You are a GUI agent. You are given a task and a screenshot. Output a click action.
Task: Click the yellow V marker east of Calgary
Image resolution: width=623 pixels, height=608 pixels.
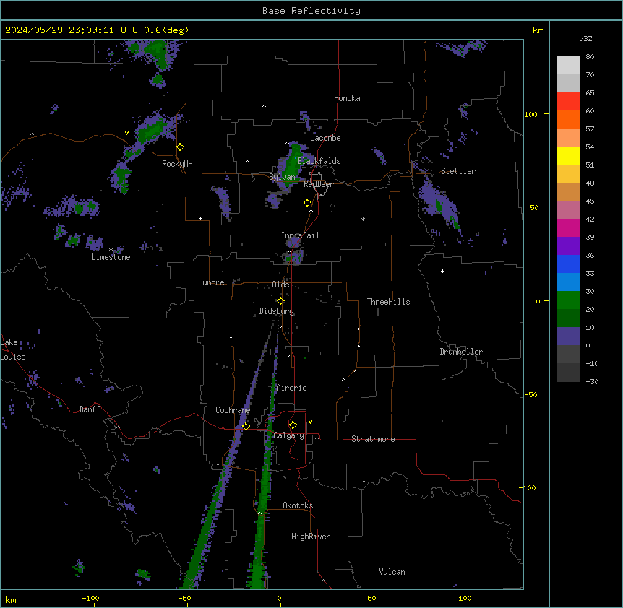(x=310, y=422)
